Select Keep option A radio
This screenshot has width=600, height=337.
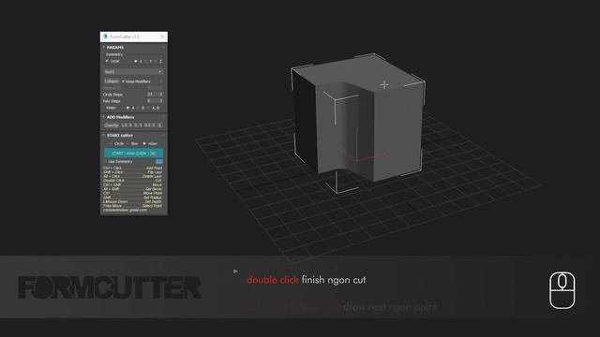coord(127,109)
